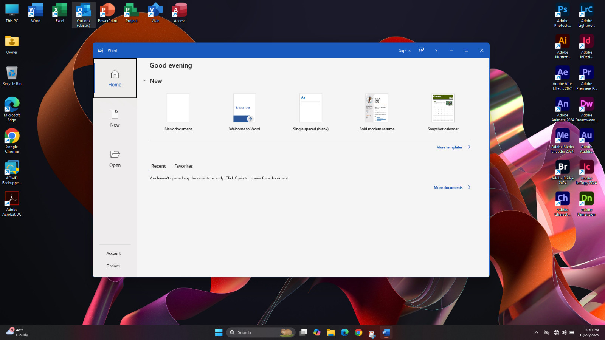Select the Adobe InCopy 2024 shortcut

(586, 173)
